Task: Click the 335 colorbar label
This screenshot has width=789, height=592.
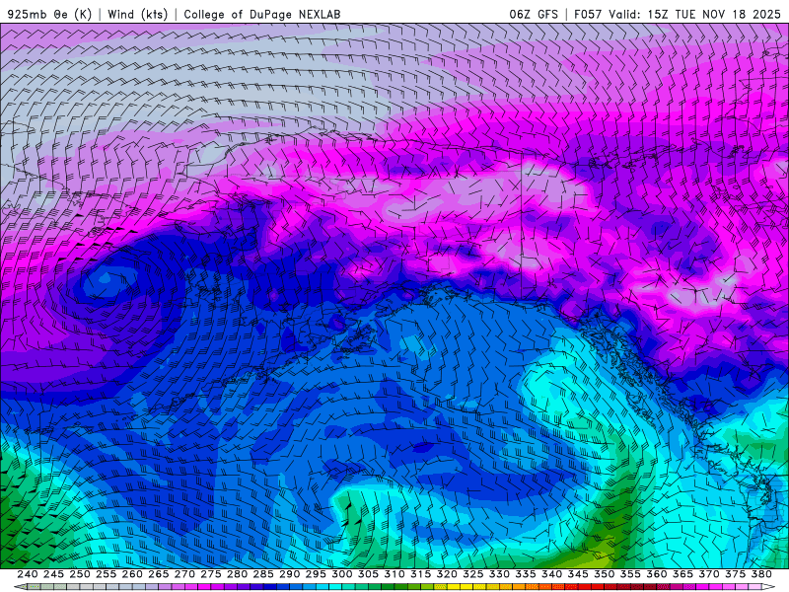Action: [x=525, y=574]
